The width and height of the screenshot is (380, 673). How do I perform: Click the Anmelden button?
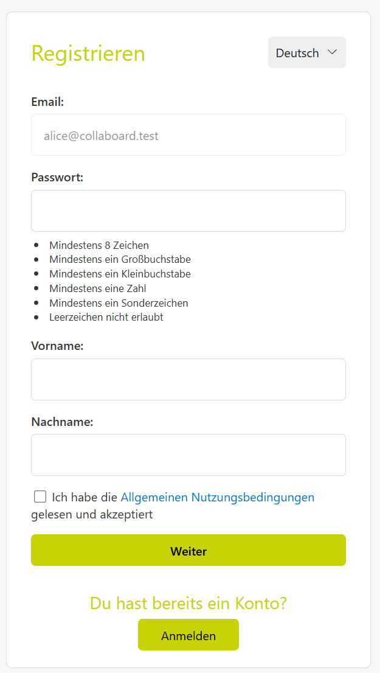[188, 635]
